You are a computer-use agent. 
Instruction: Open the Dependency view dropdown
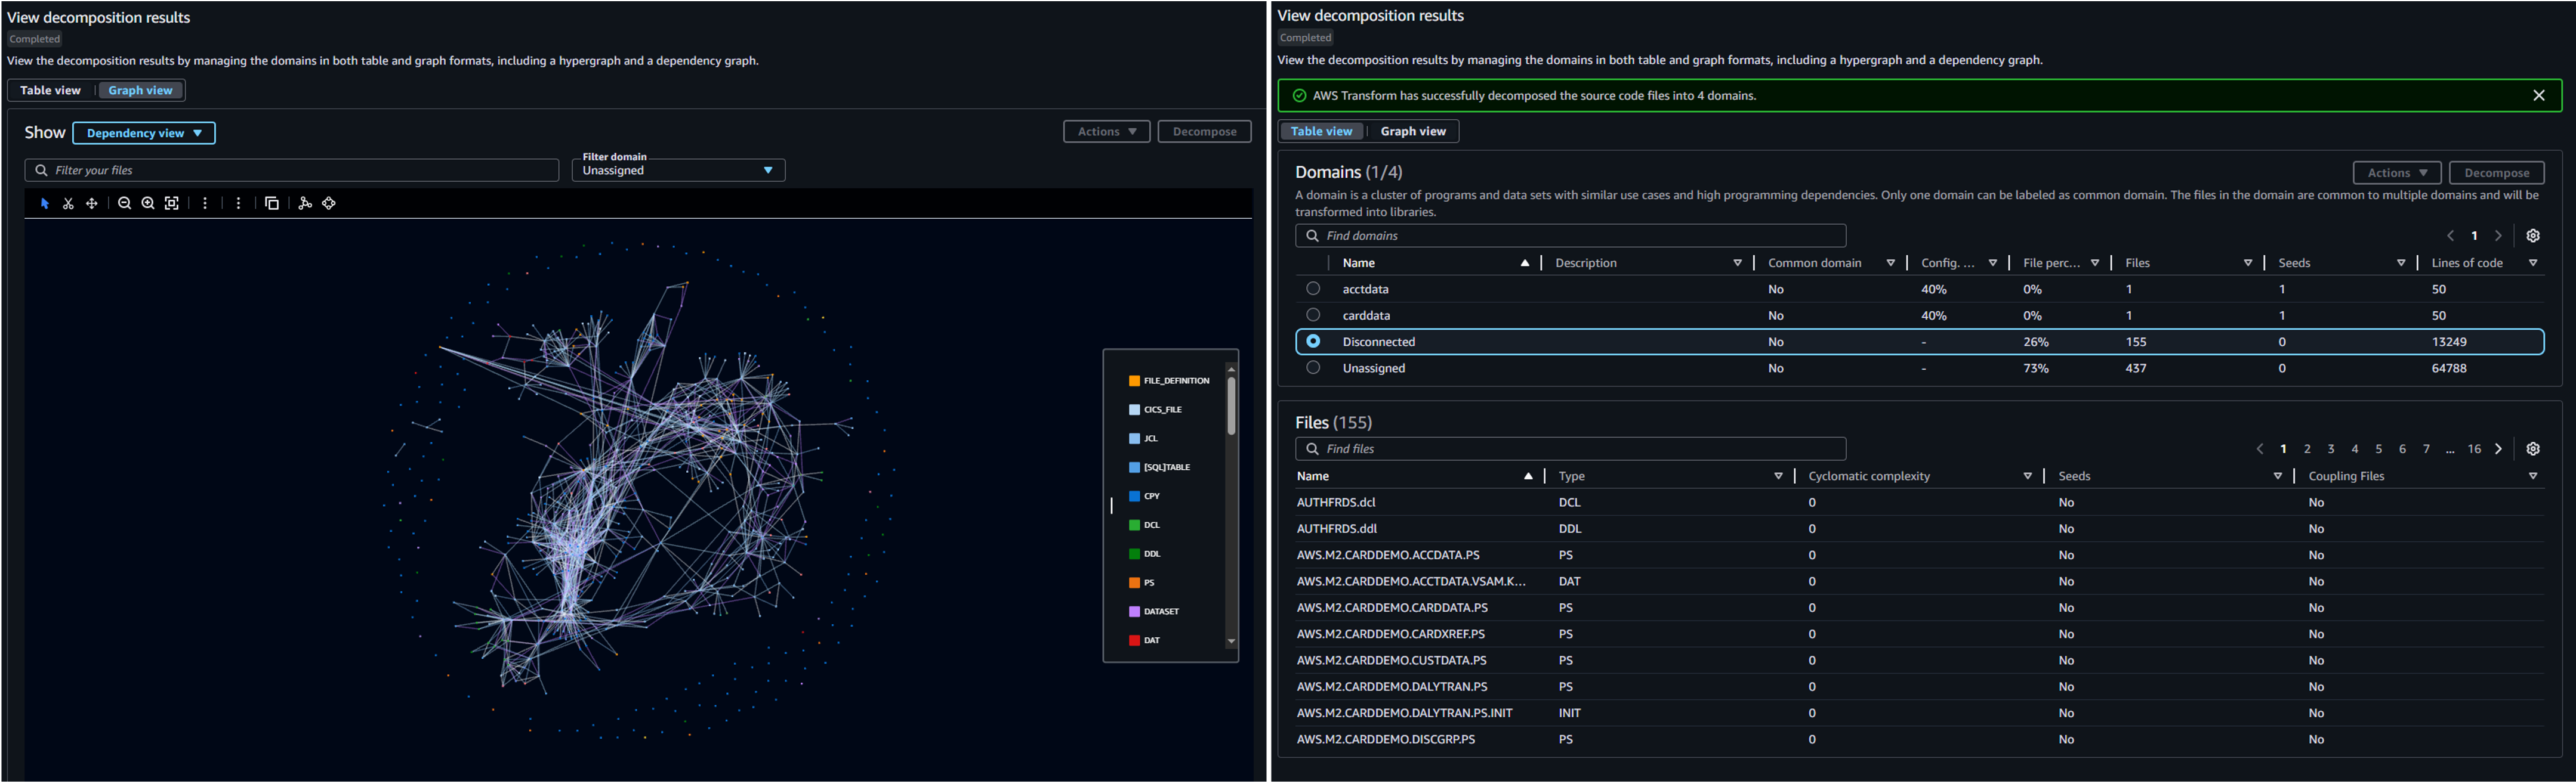(x=143, y=132)
